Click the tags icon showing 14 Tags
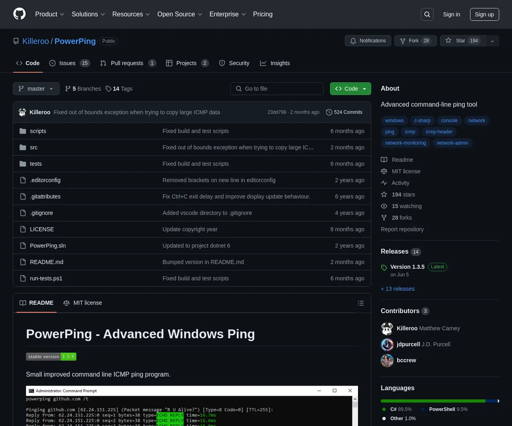Image resolution: width=512 pixels, height=426 pixels. [x=109, y=89]
